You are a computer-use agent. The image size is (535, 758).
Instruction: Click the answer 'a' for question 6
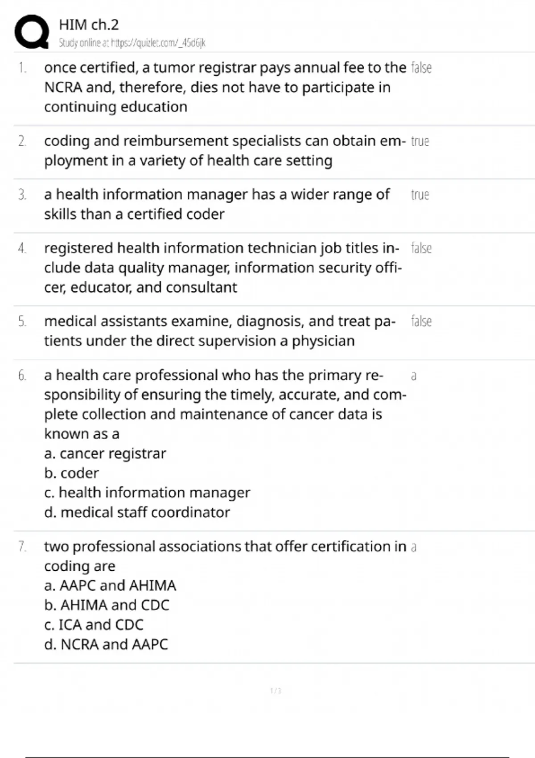(x=414, y=376)
